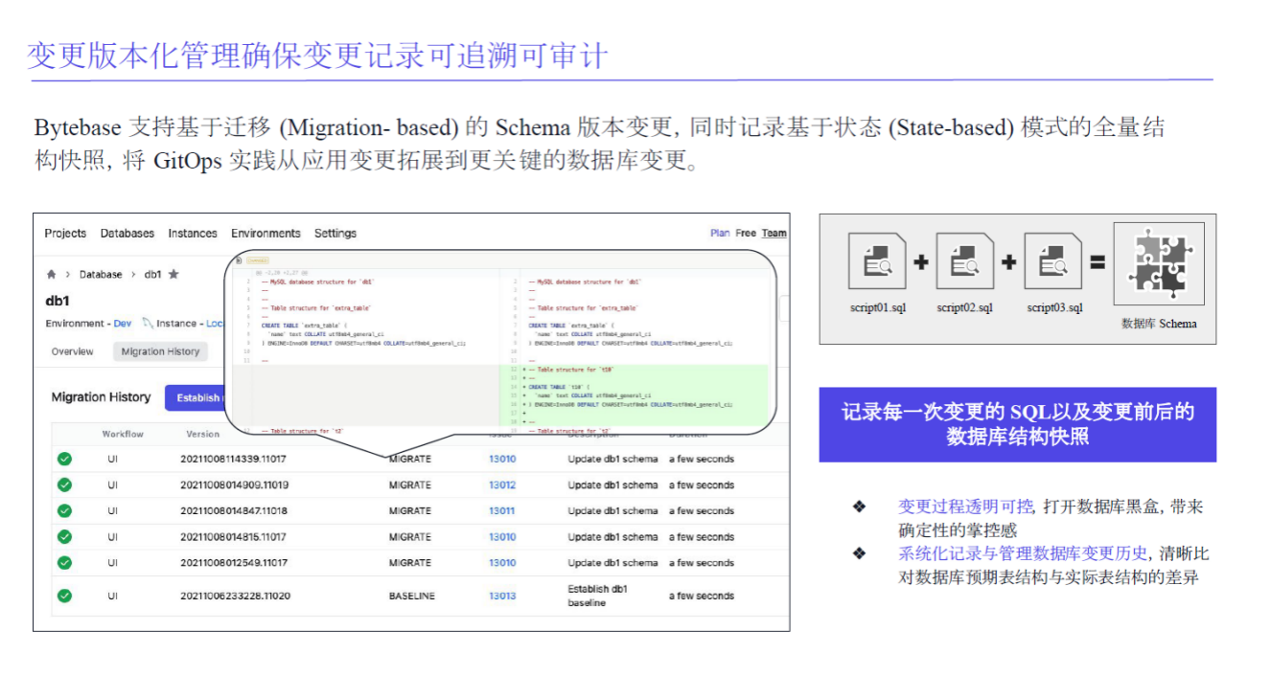Click db1 in the breadcrumb
1271x676 pixels.
(x=152, y=274)
